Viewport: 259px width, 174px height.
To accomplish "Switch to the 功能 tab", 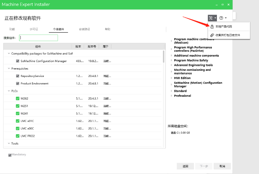I will pyautogui.click(x=12, y=29).
